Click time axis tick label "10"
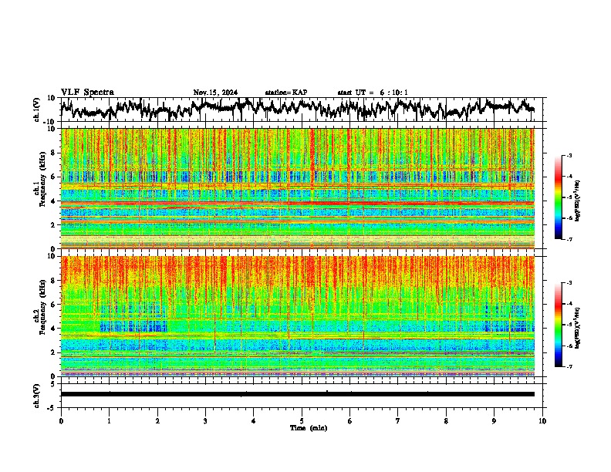Image resolution: width=611 pixels, height=472 pixels. (542, 421)
